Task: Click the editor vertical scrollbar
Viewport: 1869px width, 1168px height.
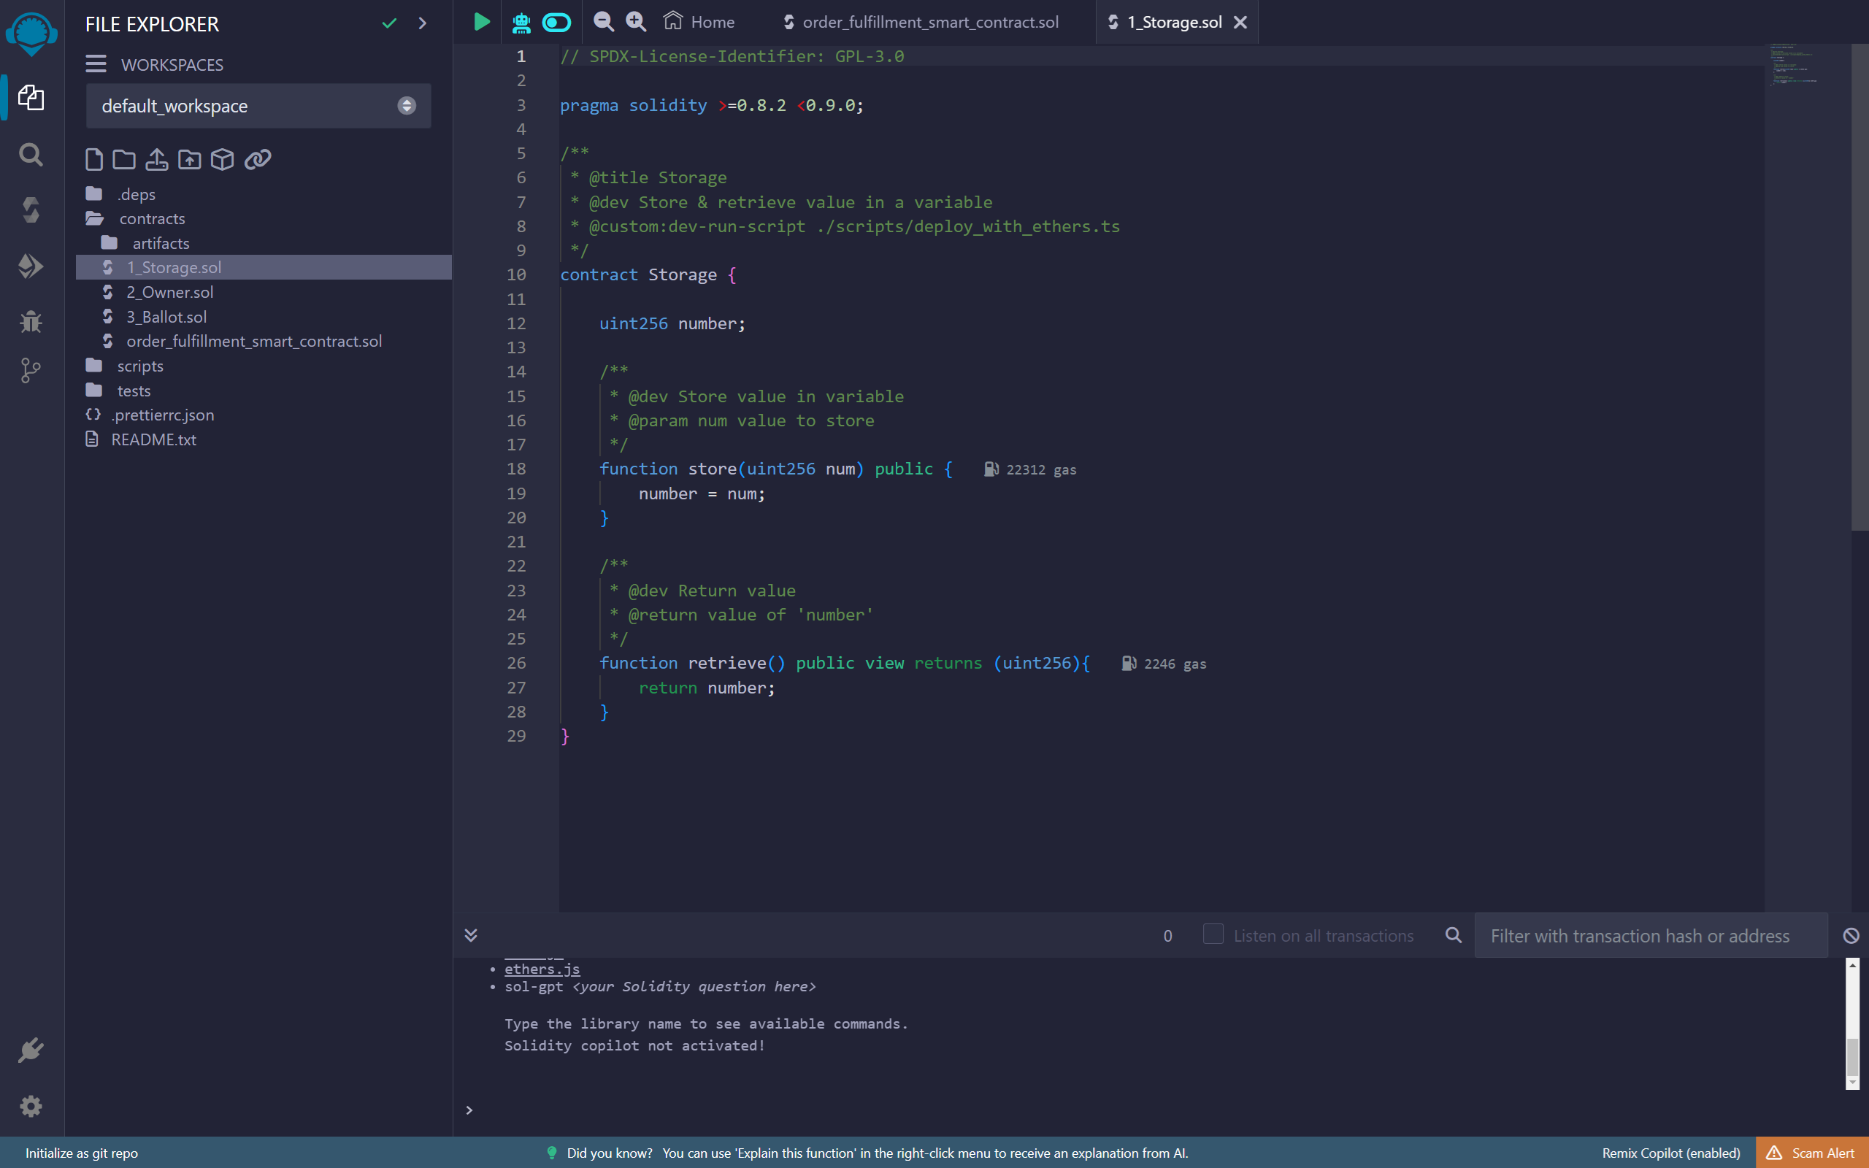Action: click(x=1859, y=288)
